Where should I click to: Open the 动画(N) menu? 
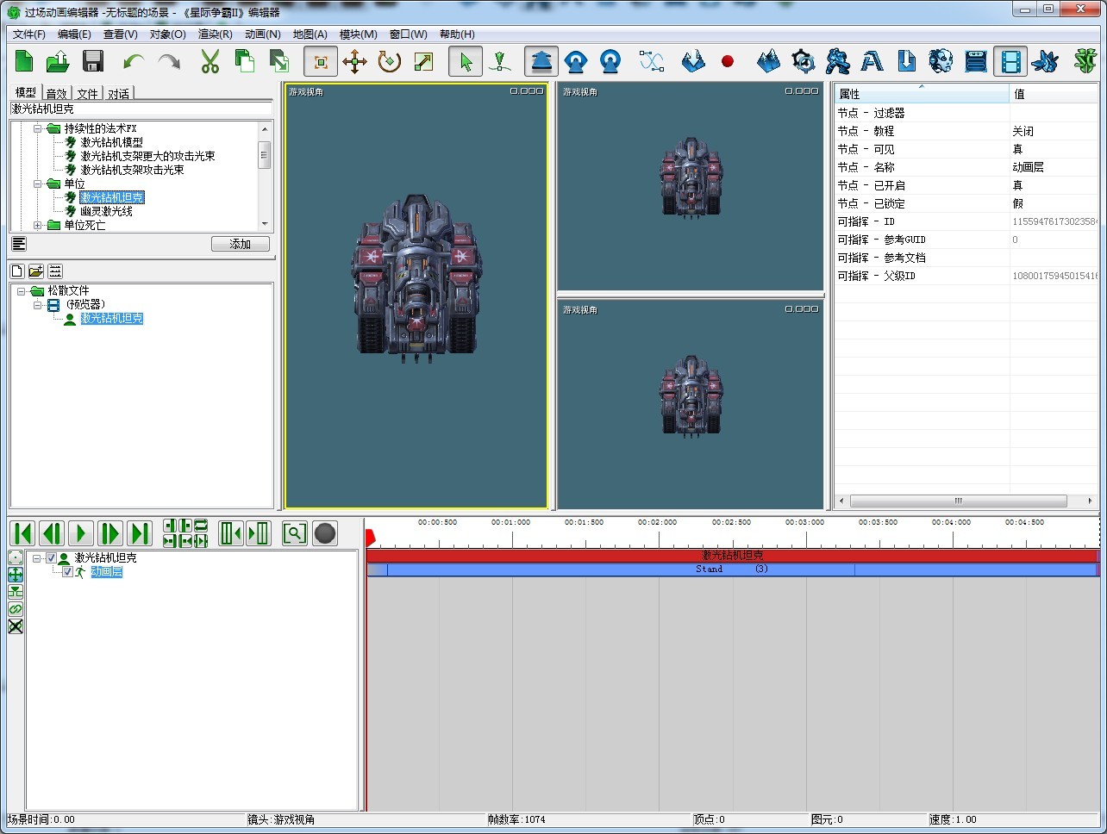click(x=262, y=34)
